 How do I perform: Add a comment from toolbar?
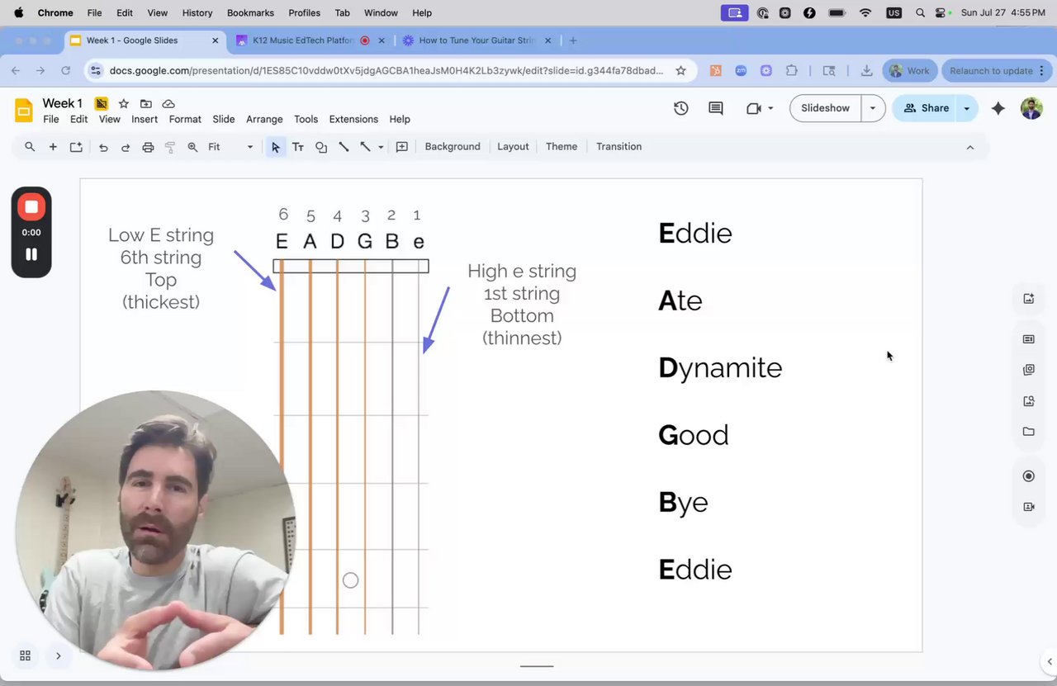pyautogui.click(x=402, y=147)
